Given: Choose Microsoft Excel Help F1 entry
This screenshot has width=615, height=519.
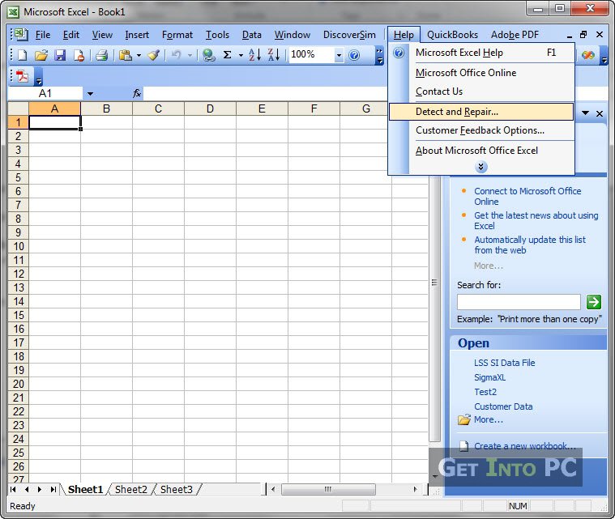Looking at the screenshot, I should tap(481, 53).
